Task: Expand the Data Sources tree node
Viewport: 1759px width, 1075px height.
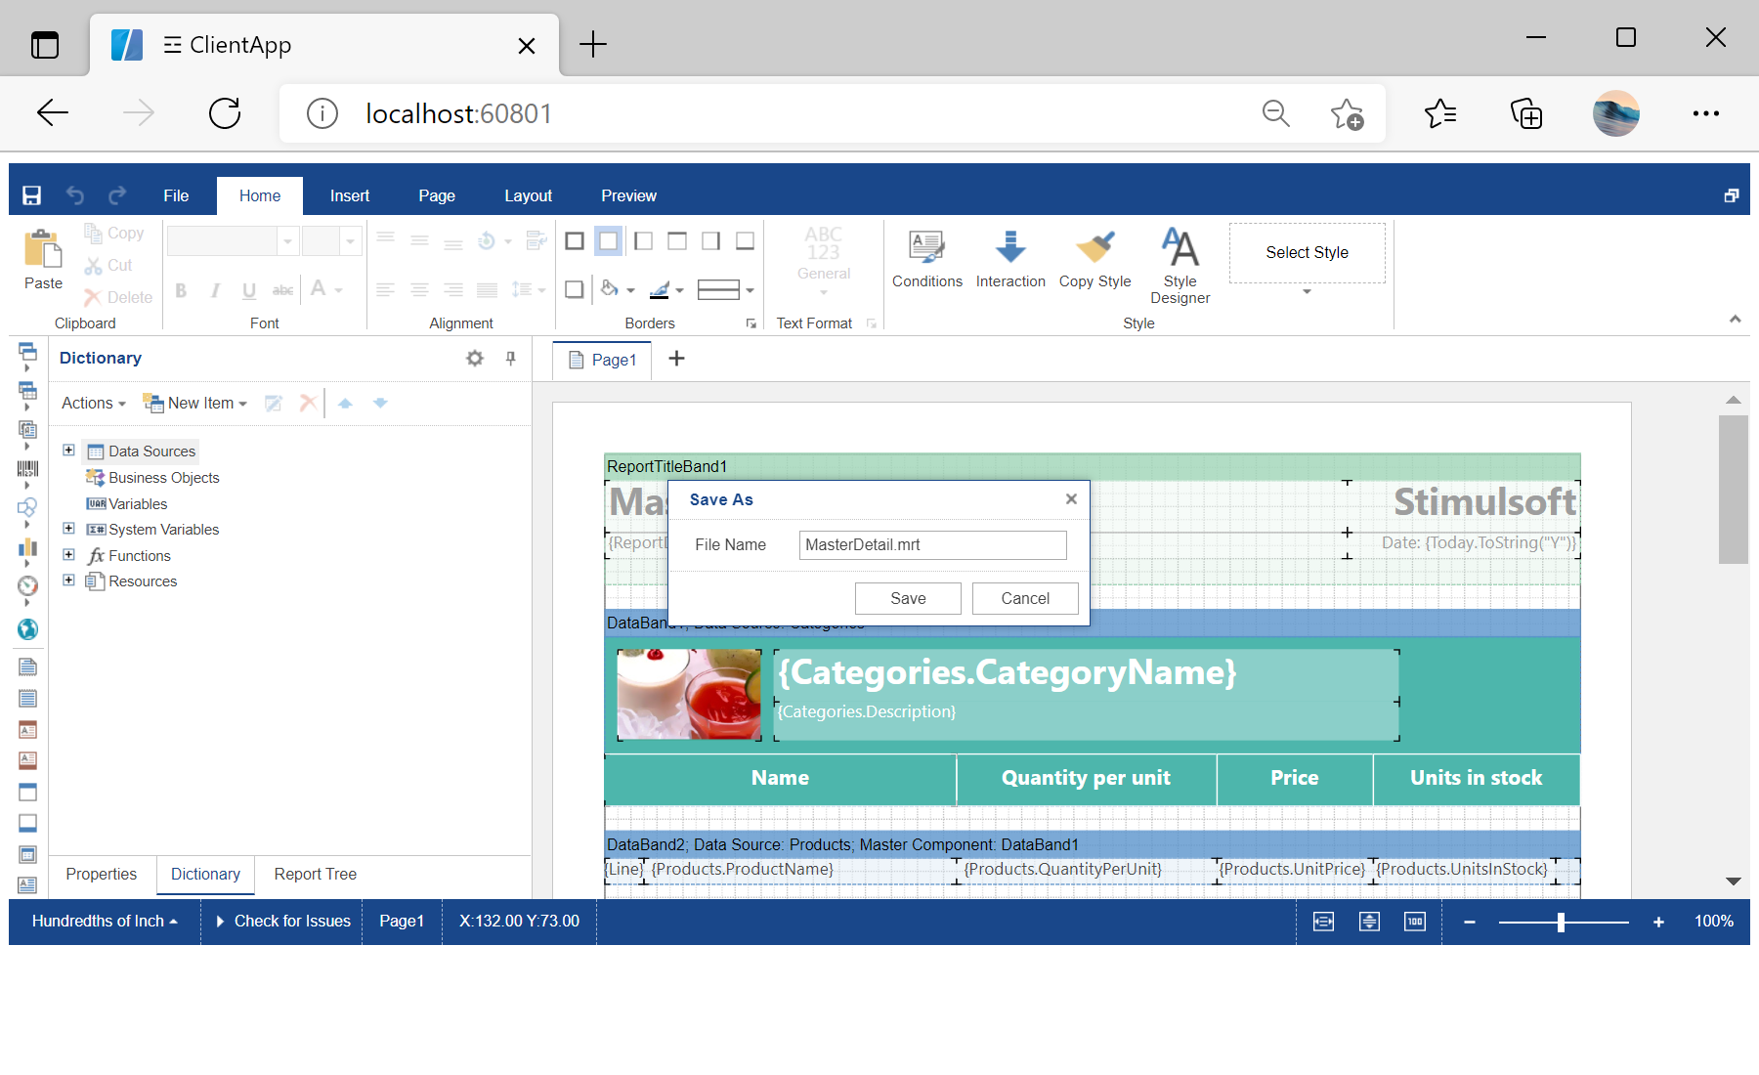Action: (68, 451)
